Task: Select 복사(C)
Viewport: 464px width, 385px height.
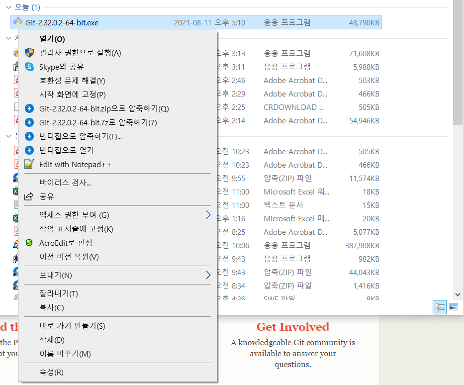Action: pos(117,307)
